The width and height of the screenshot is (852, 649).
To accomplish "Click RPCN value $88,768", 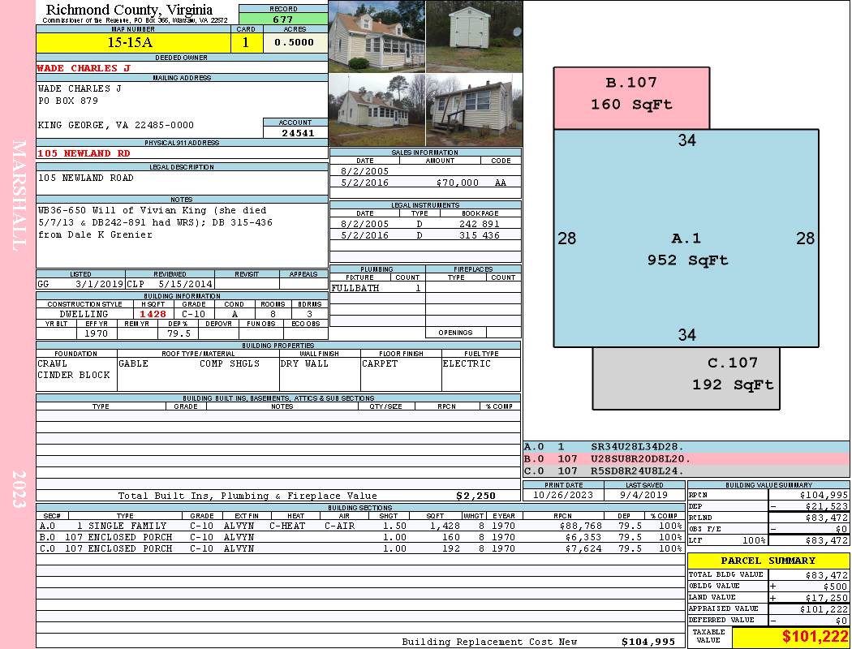I will pyautogui.click(x=580, y=526).
